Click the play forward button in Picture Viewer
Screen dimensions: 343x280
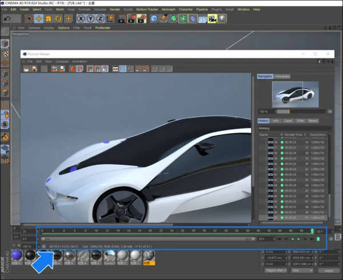pos(298,239)
